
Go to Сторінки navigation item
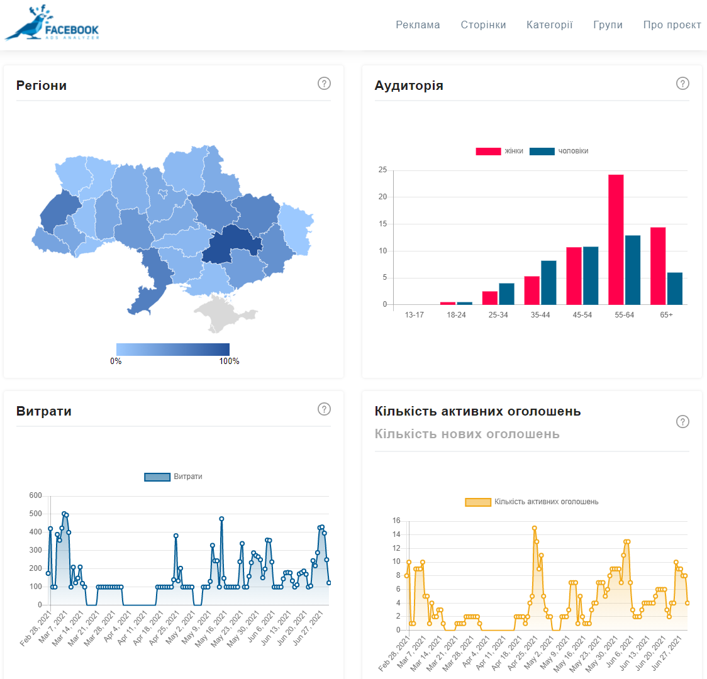pyautogui.click(x=483, y=25)
